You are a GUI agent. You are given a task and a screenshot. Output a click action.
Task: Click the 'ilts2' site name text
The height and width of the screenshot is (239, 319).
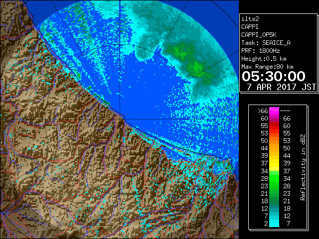click(250, 19)
